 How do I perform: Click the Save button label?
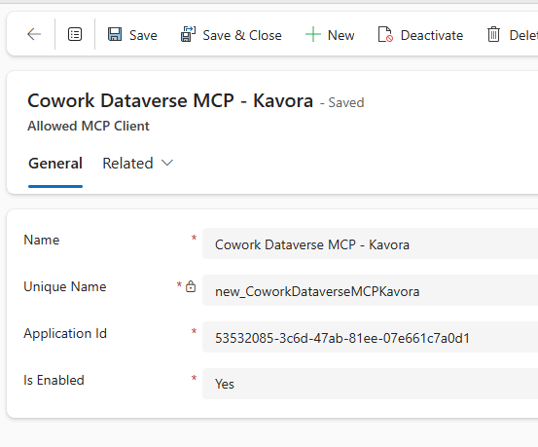pos(143,35)
